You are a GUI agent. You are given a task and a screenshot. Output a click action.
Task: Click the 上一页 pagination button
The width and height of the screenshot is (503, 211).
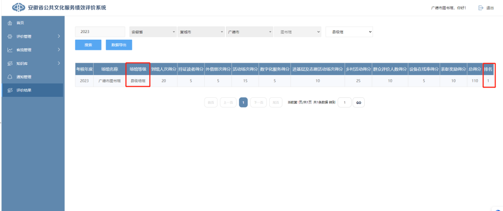228,102
